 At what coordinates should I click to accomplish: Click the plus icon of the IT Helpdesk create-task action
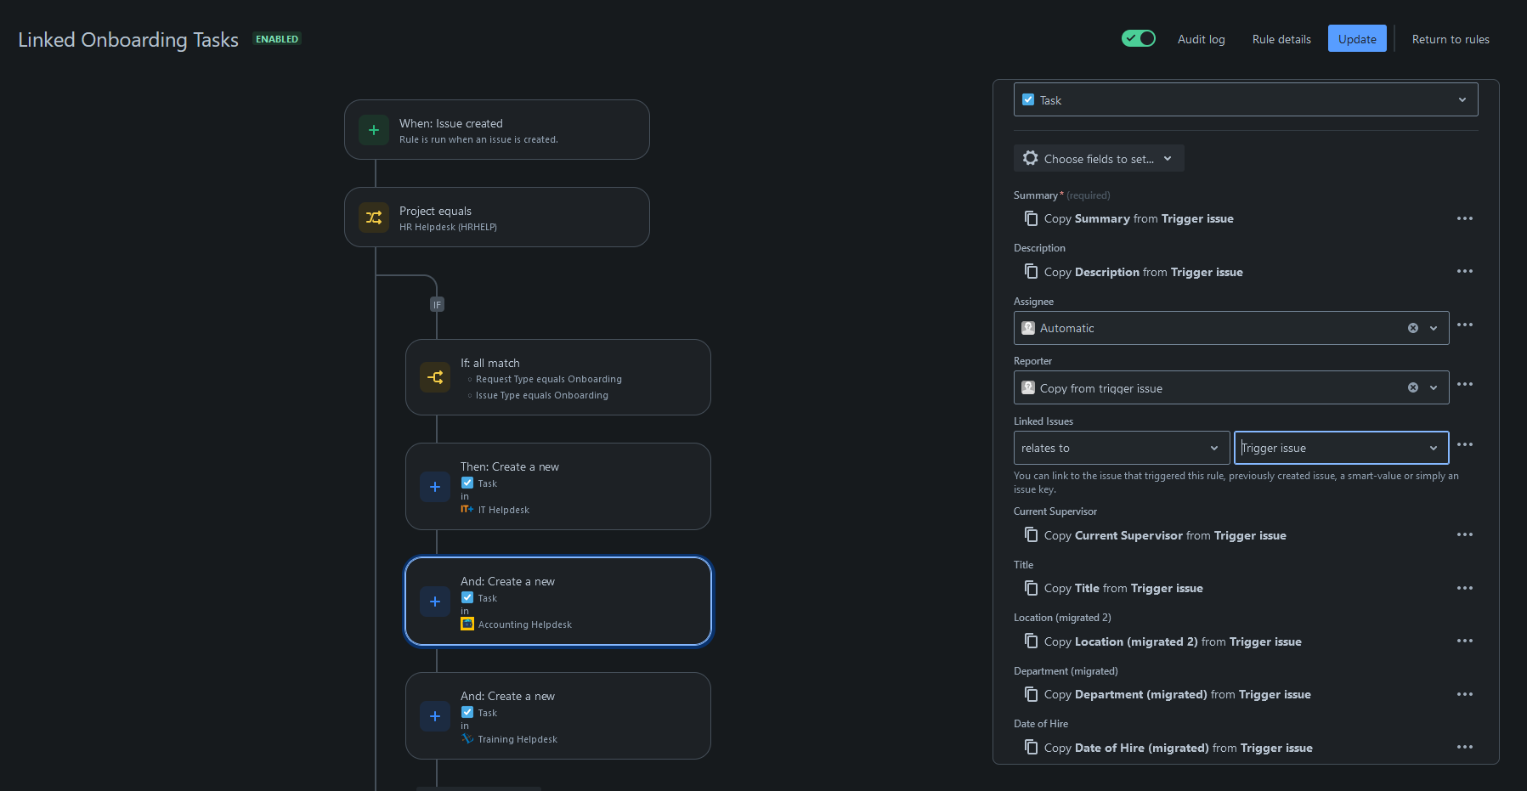[x=435, y=487]
